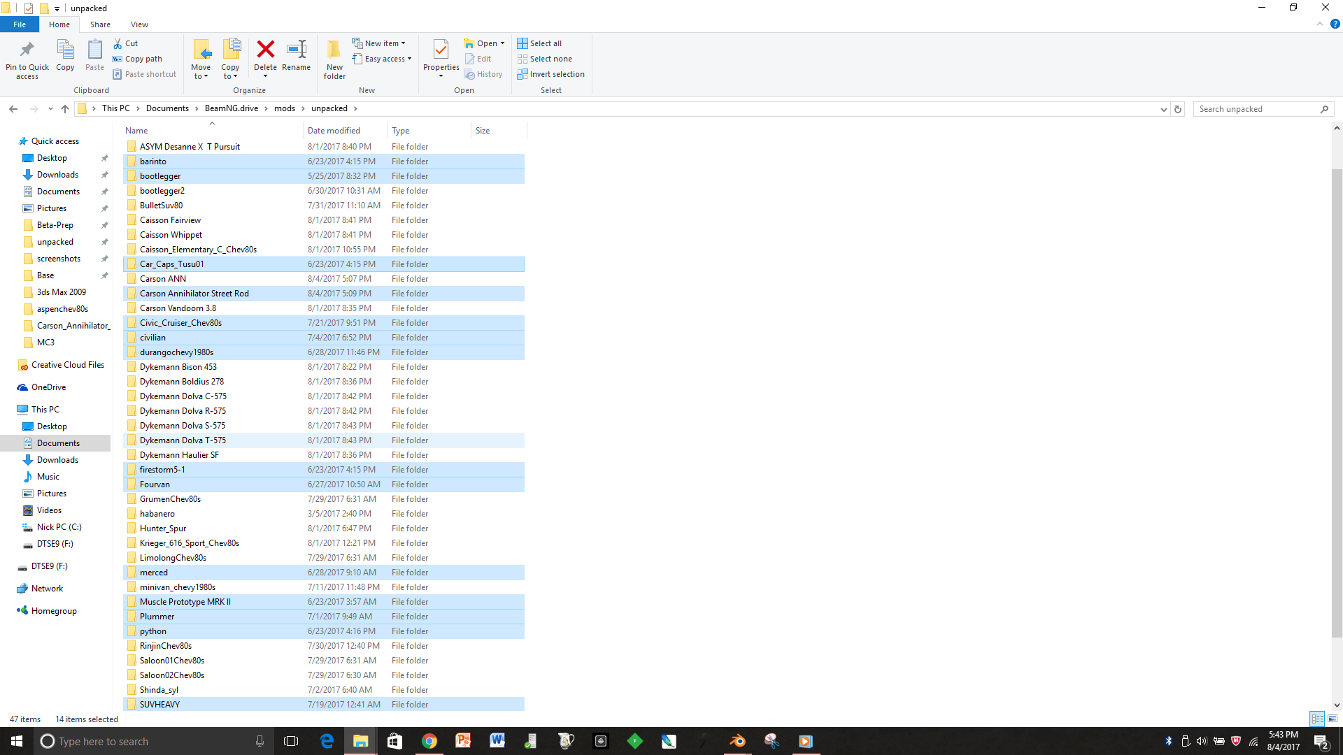
Task: Switch to the View ribbon tab
Action: point(139,24)
